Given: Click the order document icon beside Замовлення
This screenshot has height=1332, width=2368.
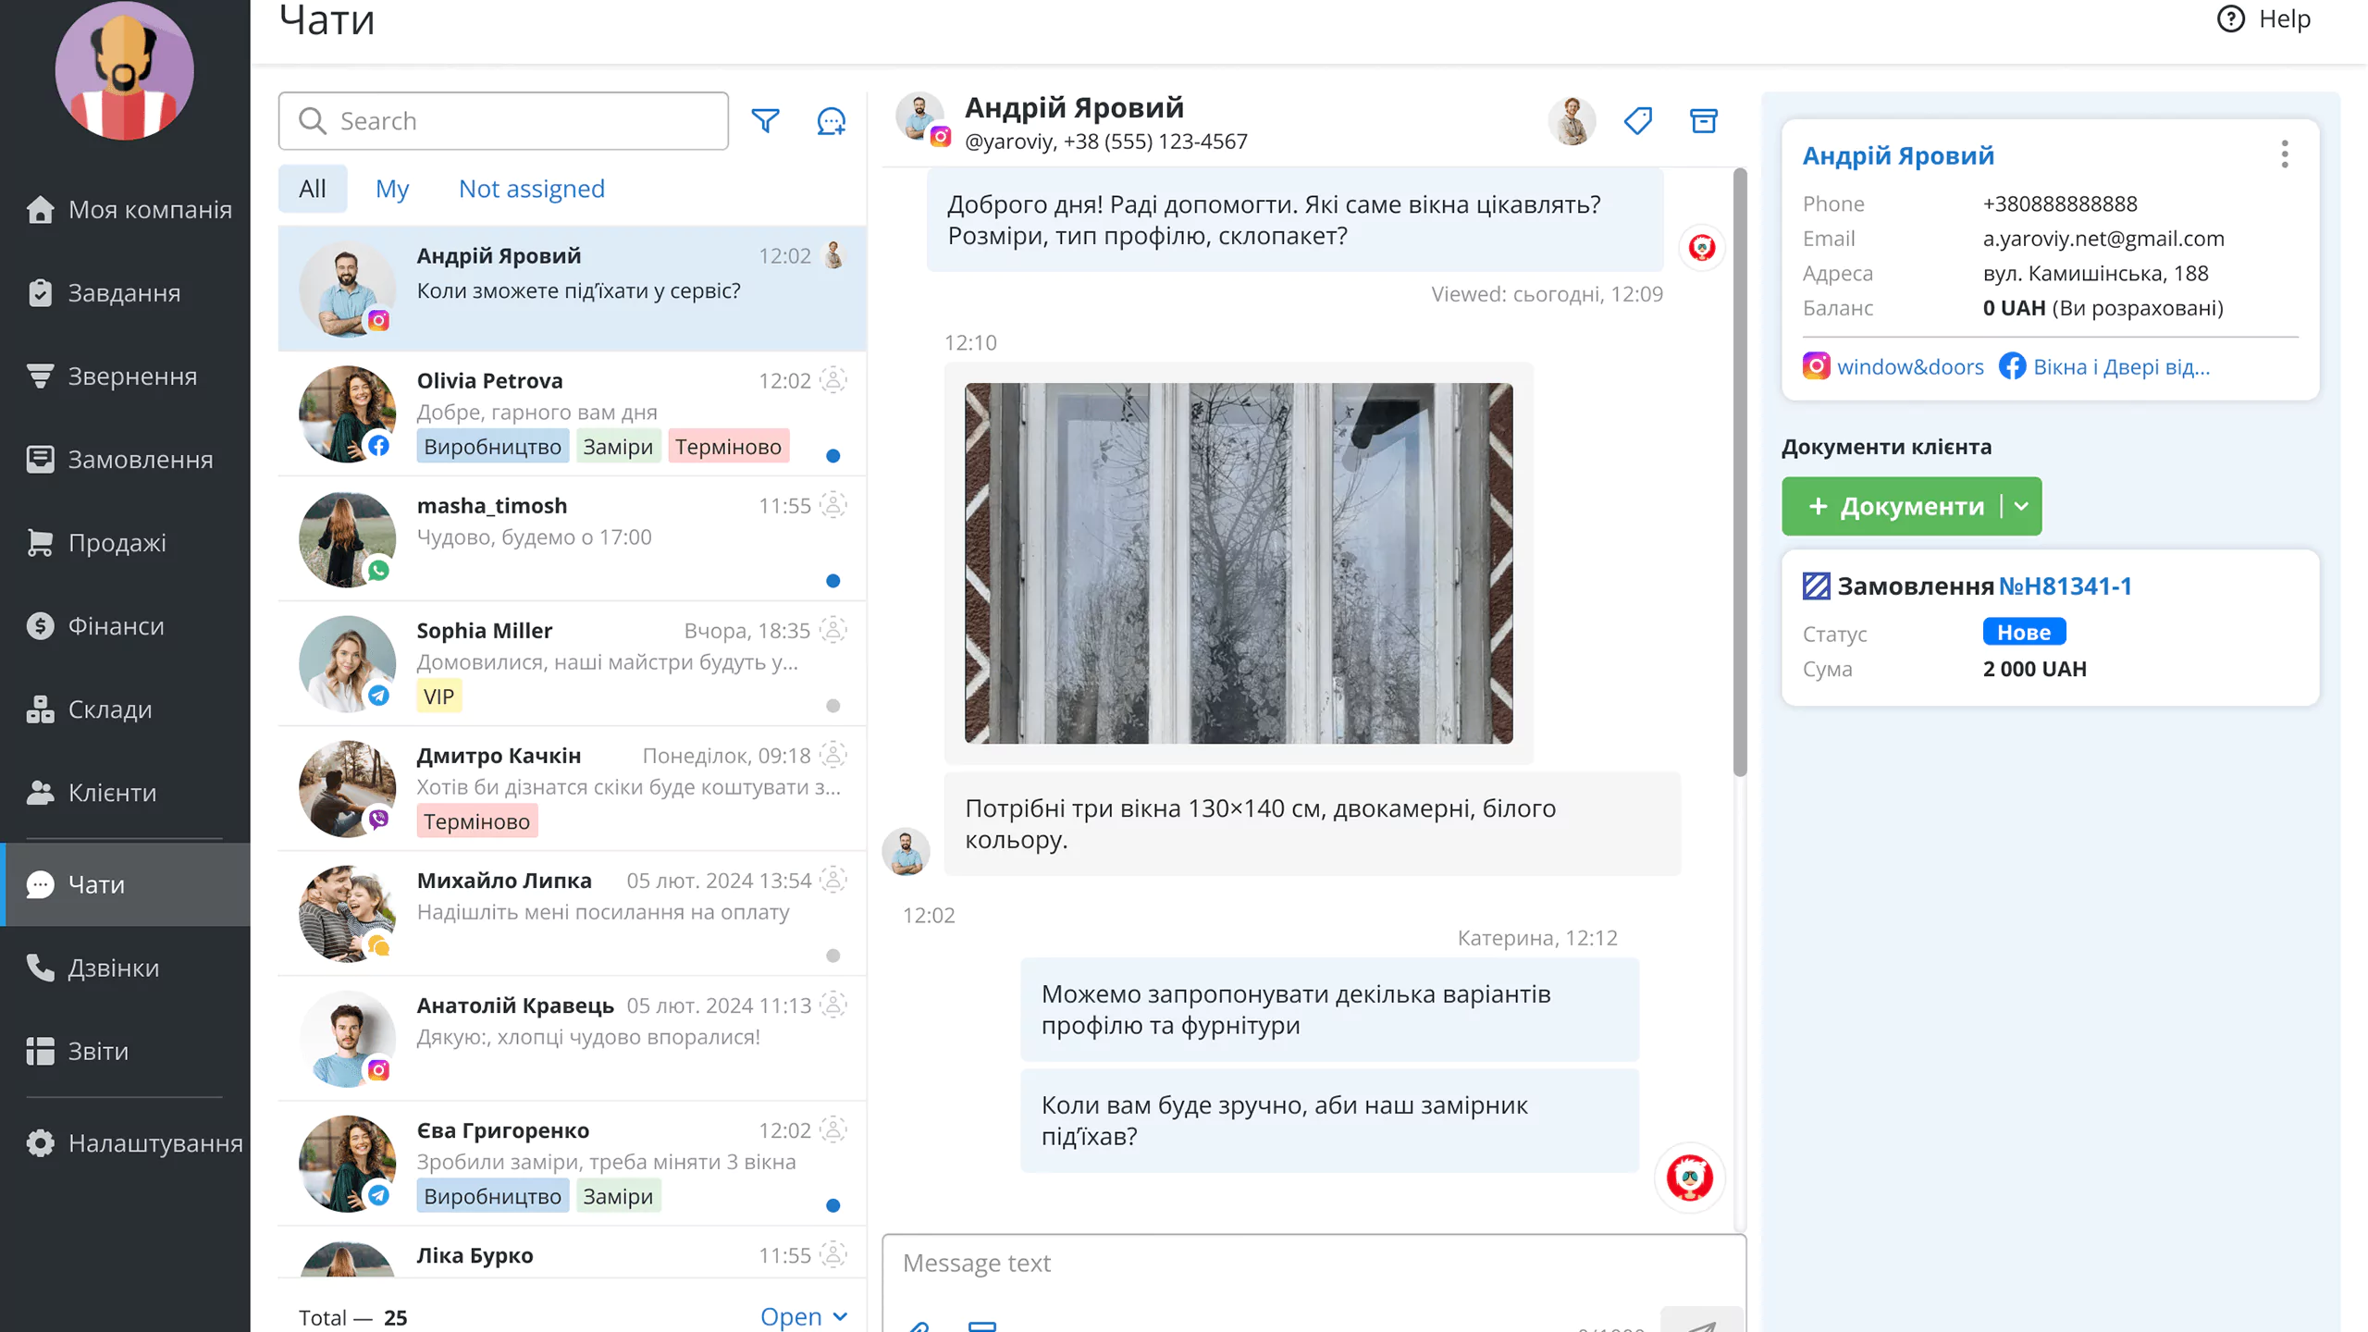Looking at the screenshot, I should point(1816,586).
